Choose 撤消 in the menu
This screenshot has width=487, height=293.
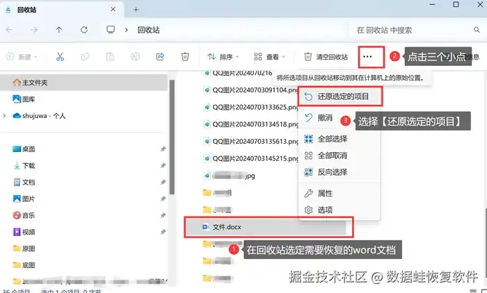340,118
